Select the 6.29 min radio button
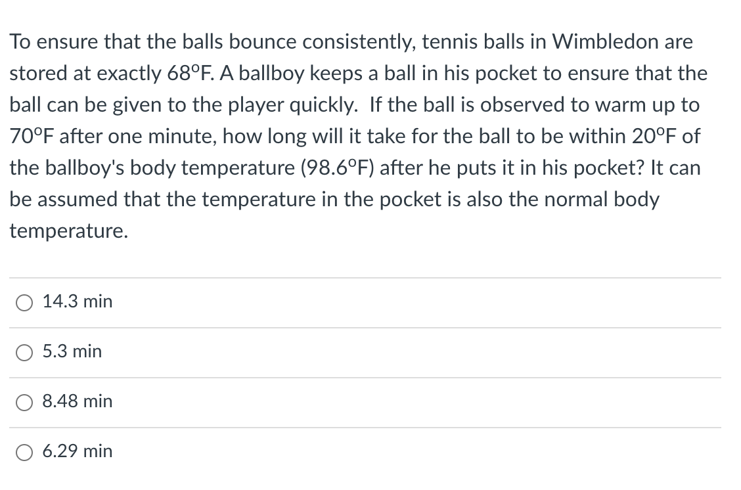 click(x=24, y=452)
